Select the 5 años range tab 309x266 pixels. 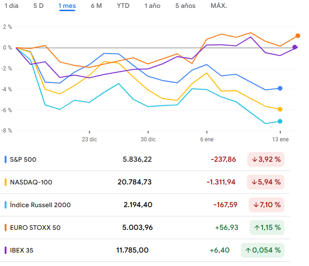click(x=185, y=6)
